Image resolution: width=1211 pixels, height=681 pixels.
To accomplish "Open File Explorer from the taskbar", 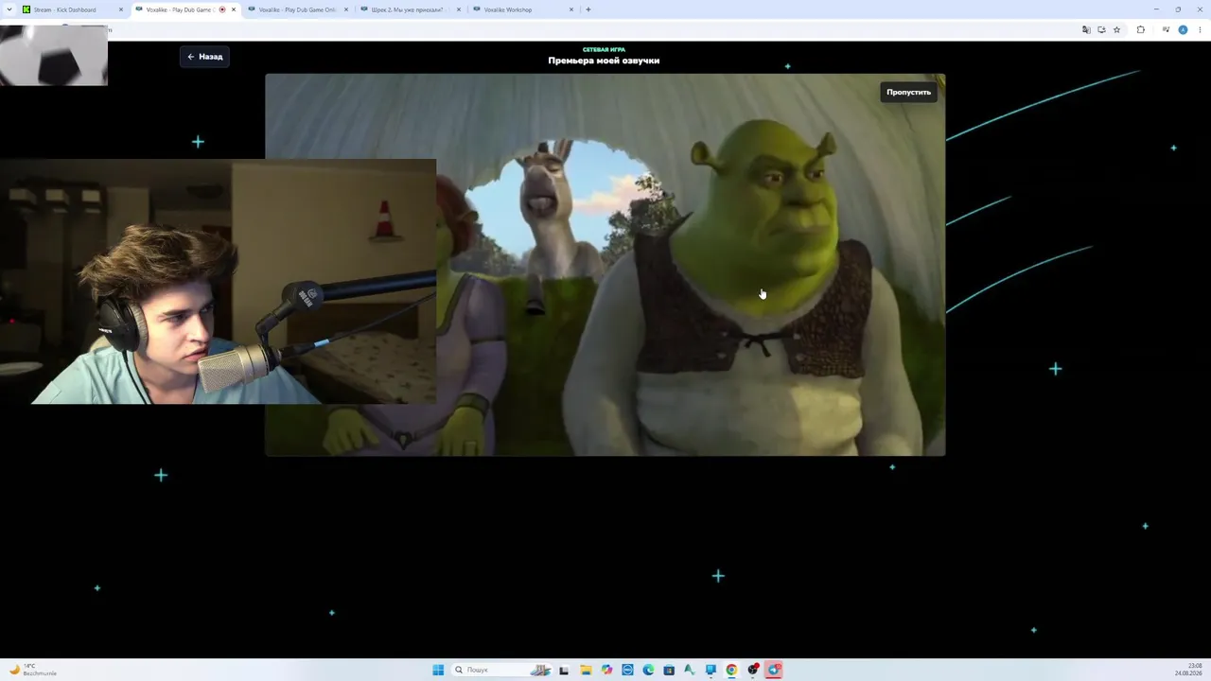I will click(x=586, y=670).
